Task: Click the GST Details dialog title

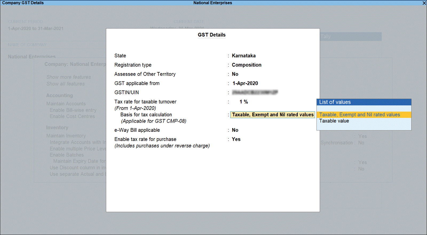Action: 211,35
